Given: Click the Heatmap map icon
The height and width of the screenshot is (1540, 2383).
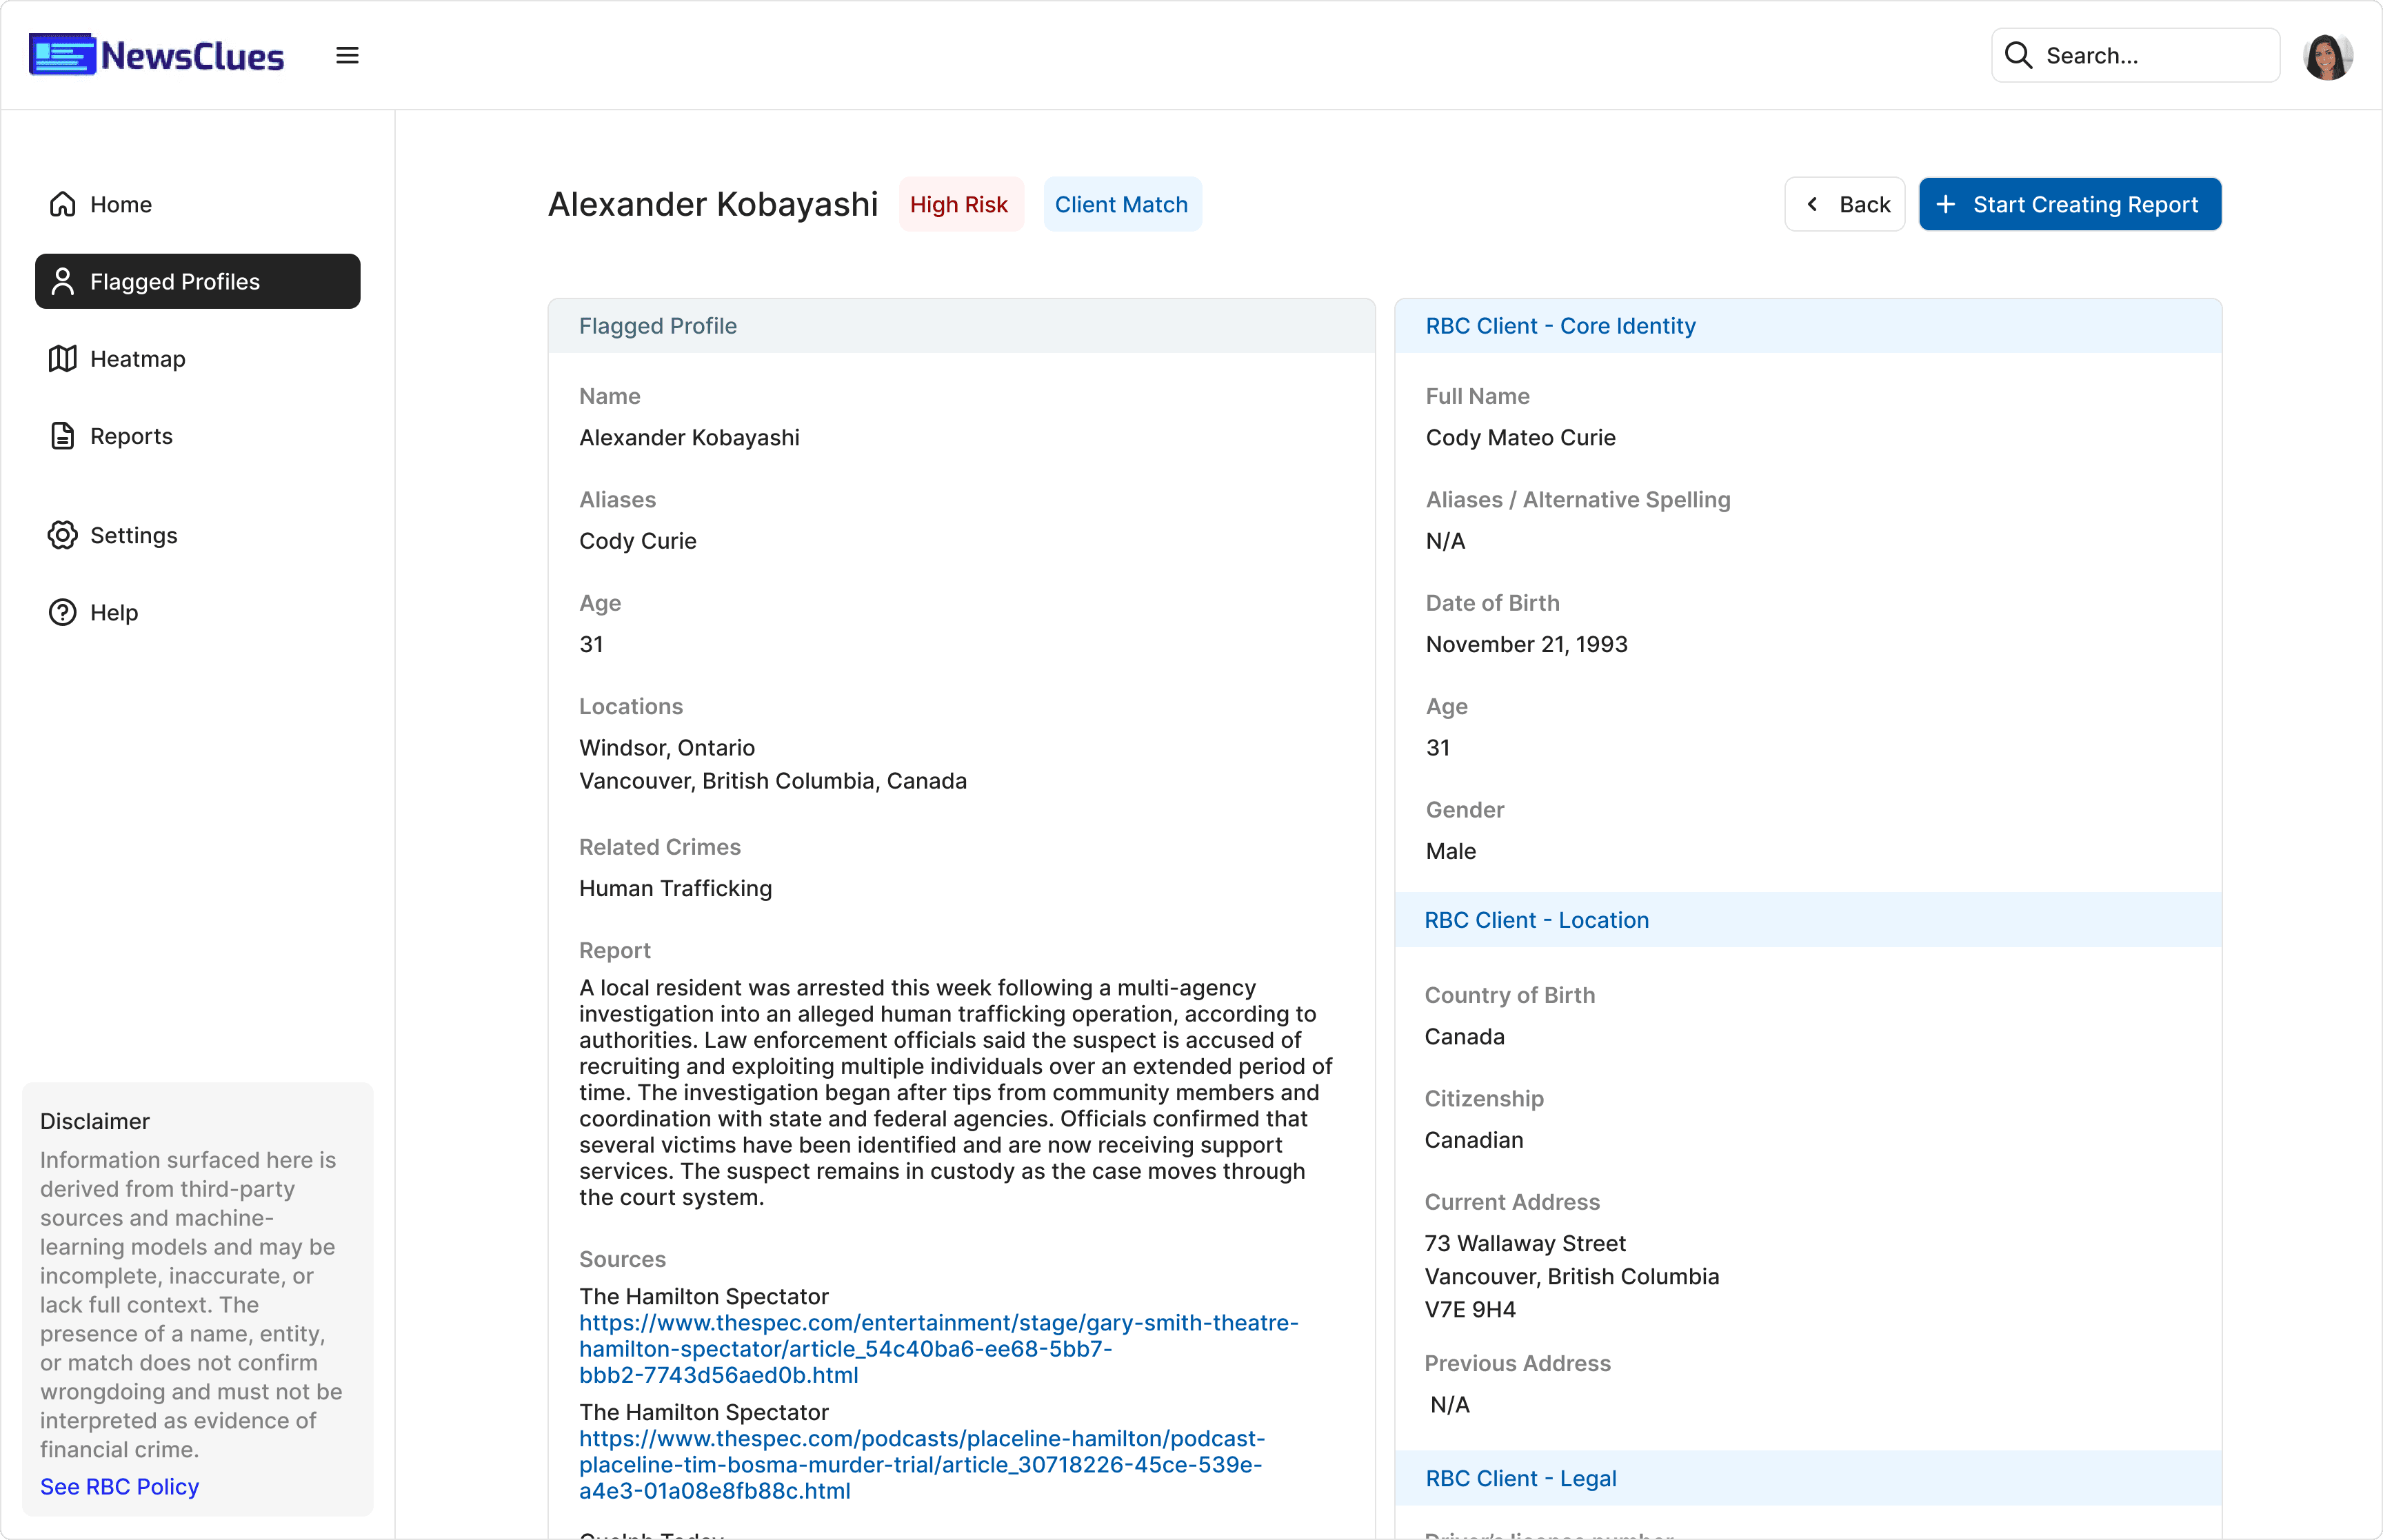Looking at the screenshot, I should [63, 359].
